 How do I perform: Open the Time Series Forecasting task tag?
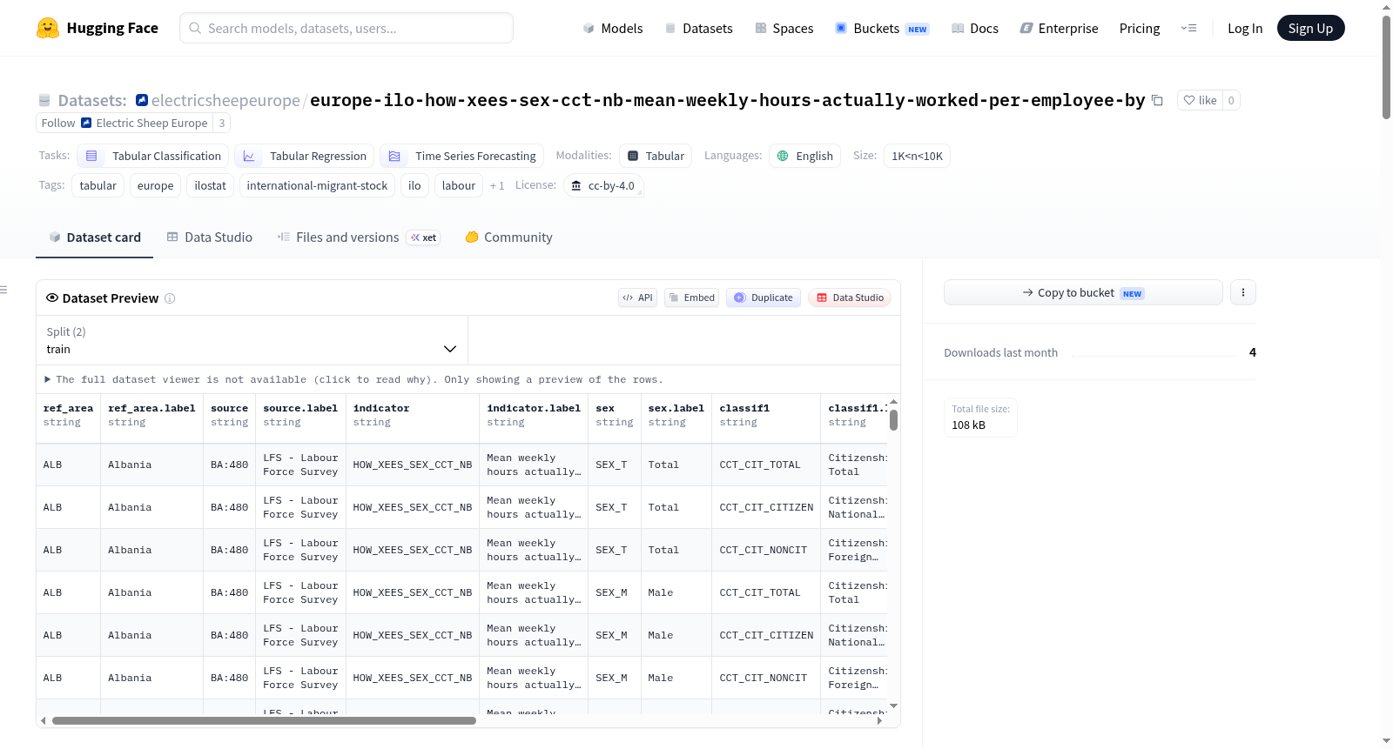pos(461,156)
